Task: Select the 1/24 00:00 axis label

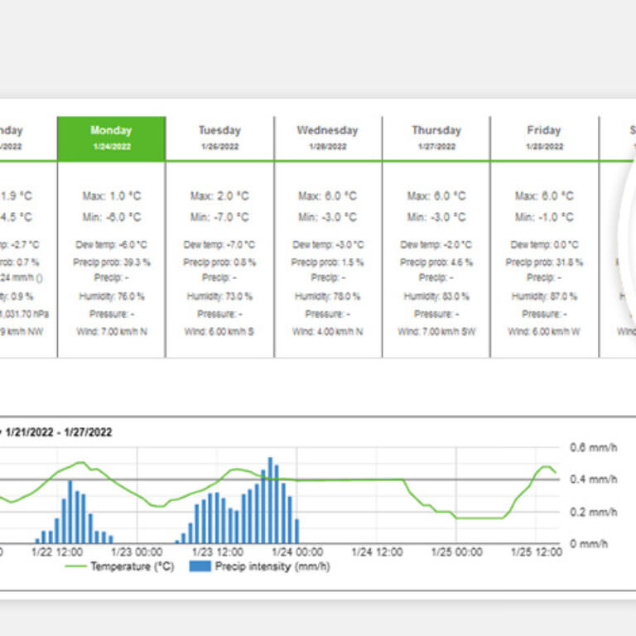Action: point(297,552)
